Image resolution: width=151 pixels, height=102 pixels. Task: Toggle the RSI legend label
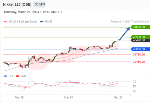(11, 76)
